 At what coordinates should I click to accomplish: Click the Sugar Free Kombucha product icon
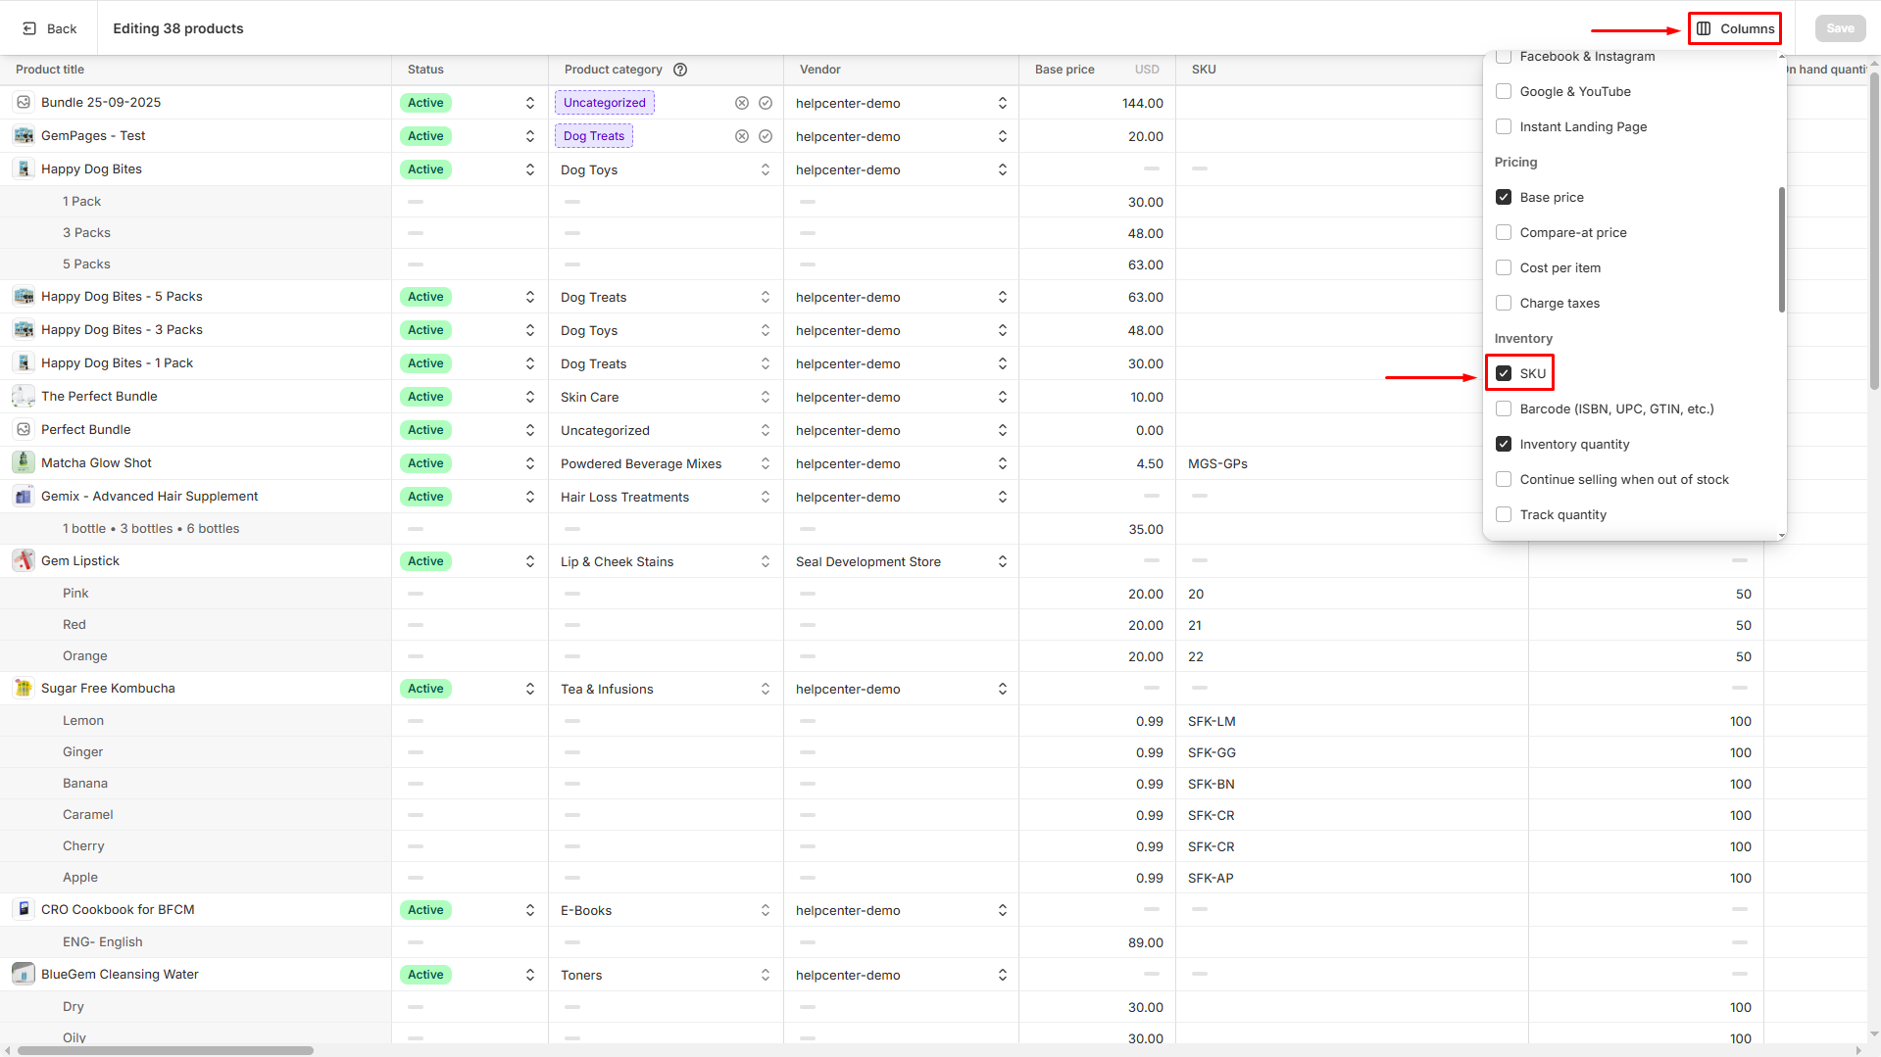tap(24, 689)
